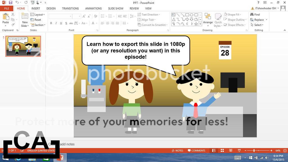
Task: Click the Arrange button
Action: [208, 19]
